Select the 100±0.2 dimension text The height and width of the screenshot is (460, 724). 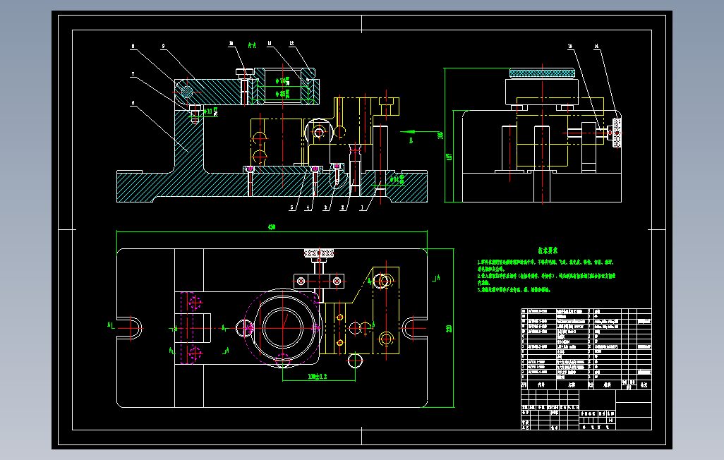(x=318, y=377)
